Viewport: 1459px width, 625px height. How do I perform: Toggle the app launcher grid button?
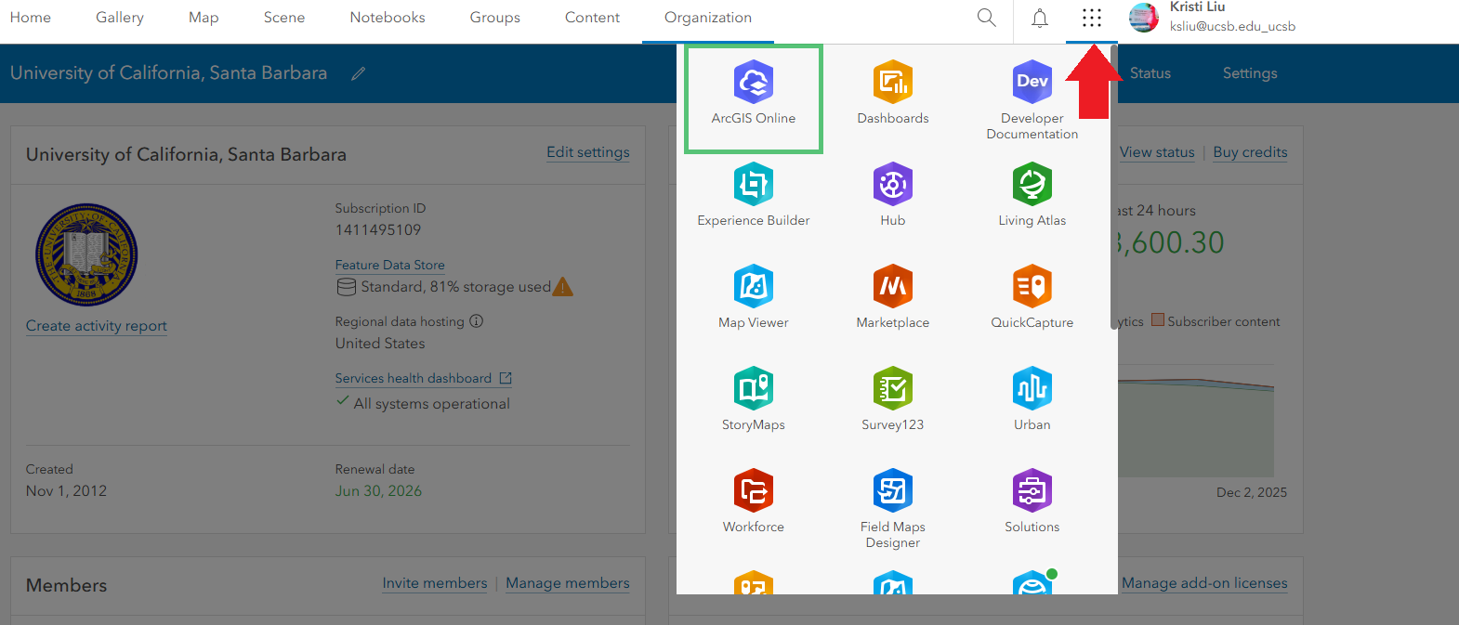pyautogui.click(x=1091, y=19)
